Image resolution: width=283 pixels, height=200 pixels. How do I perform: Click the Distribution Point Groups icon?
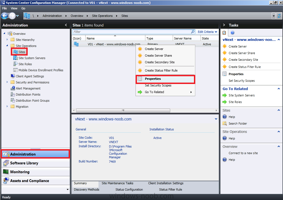click(x=13, y=100)
